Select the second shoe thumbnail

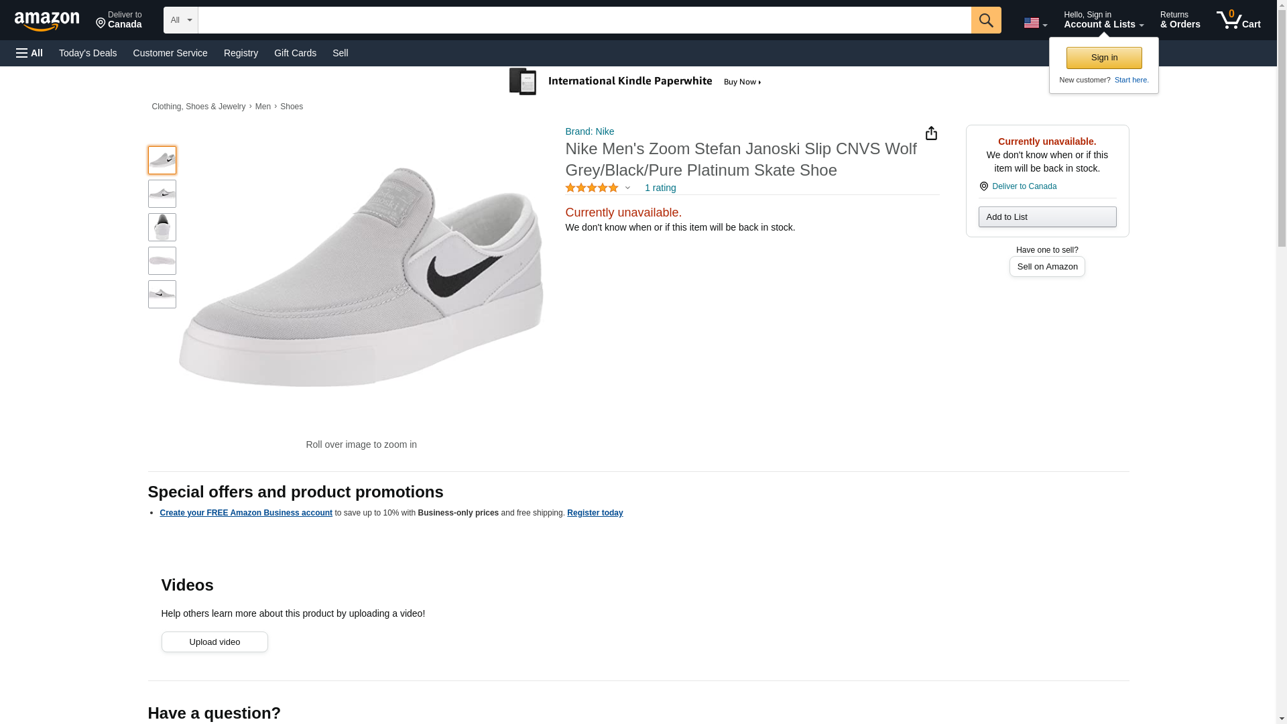click(x=162, y=194)
